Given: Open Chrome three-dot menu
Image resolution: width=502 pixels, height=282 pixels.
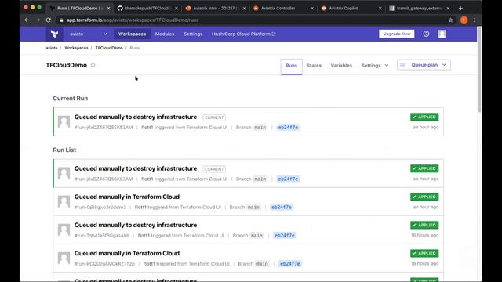Looking at the screenshot, I should pyautogui.click(x=475, y=20).
